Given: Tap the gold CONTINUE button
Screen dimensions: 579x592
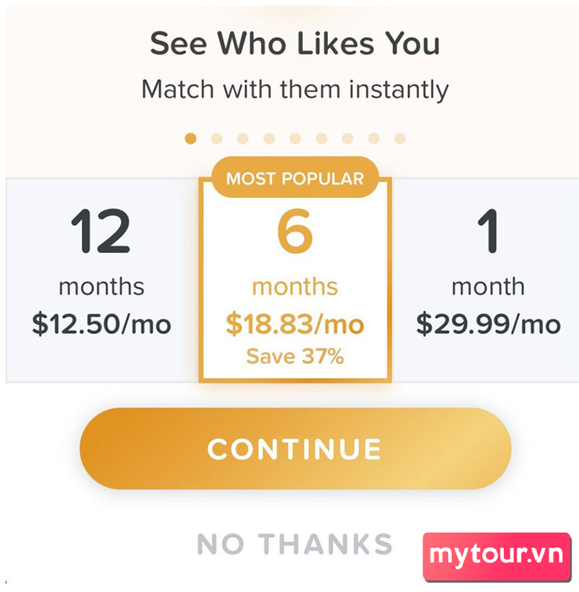Looking at the screenshot, I should click(x=295, y=448).
